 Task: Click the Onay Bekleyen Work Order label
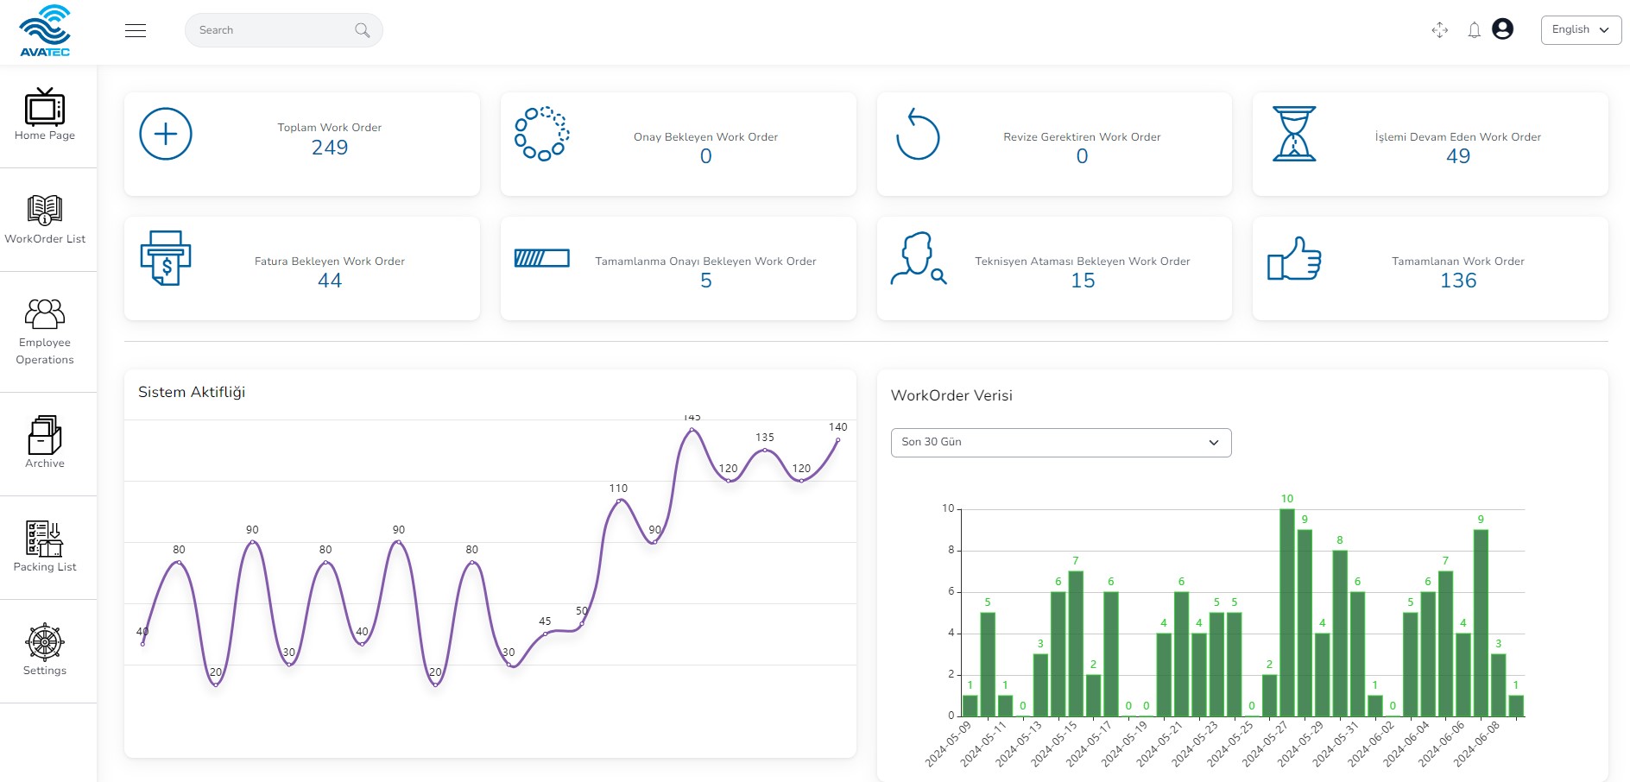[706, 137]
